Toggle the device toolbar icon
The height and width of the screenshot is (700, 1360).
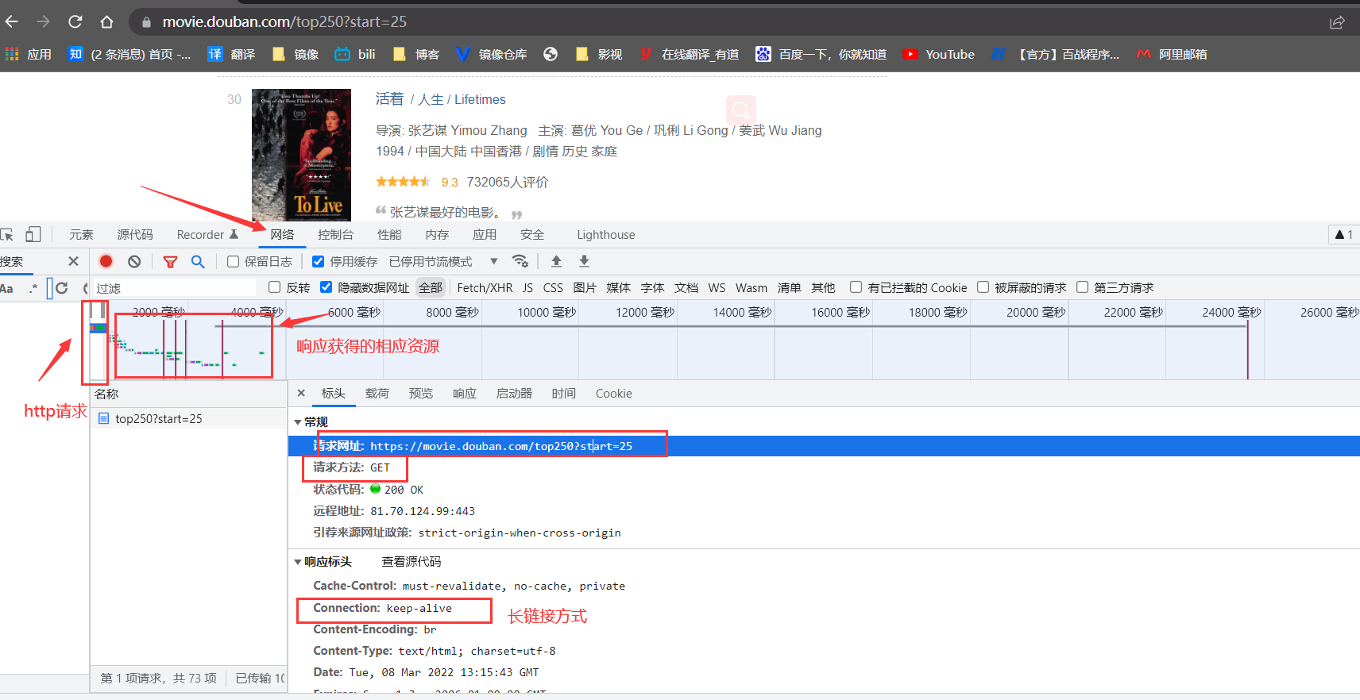point(33,234)
